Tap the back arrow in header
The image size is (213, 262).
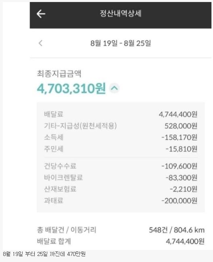41,14
